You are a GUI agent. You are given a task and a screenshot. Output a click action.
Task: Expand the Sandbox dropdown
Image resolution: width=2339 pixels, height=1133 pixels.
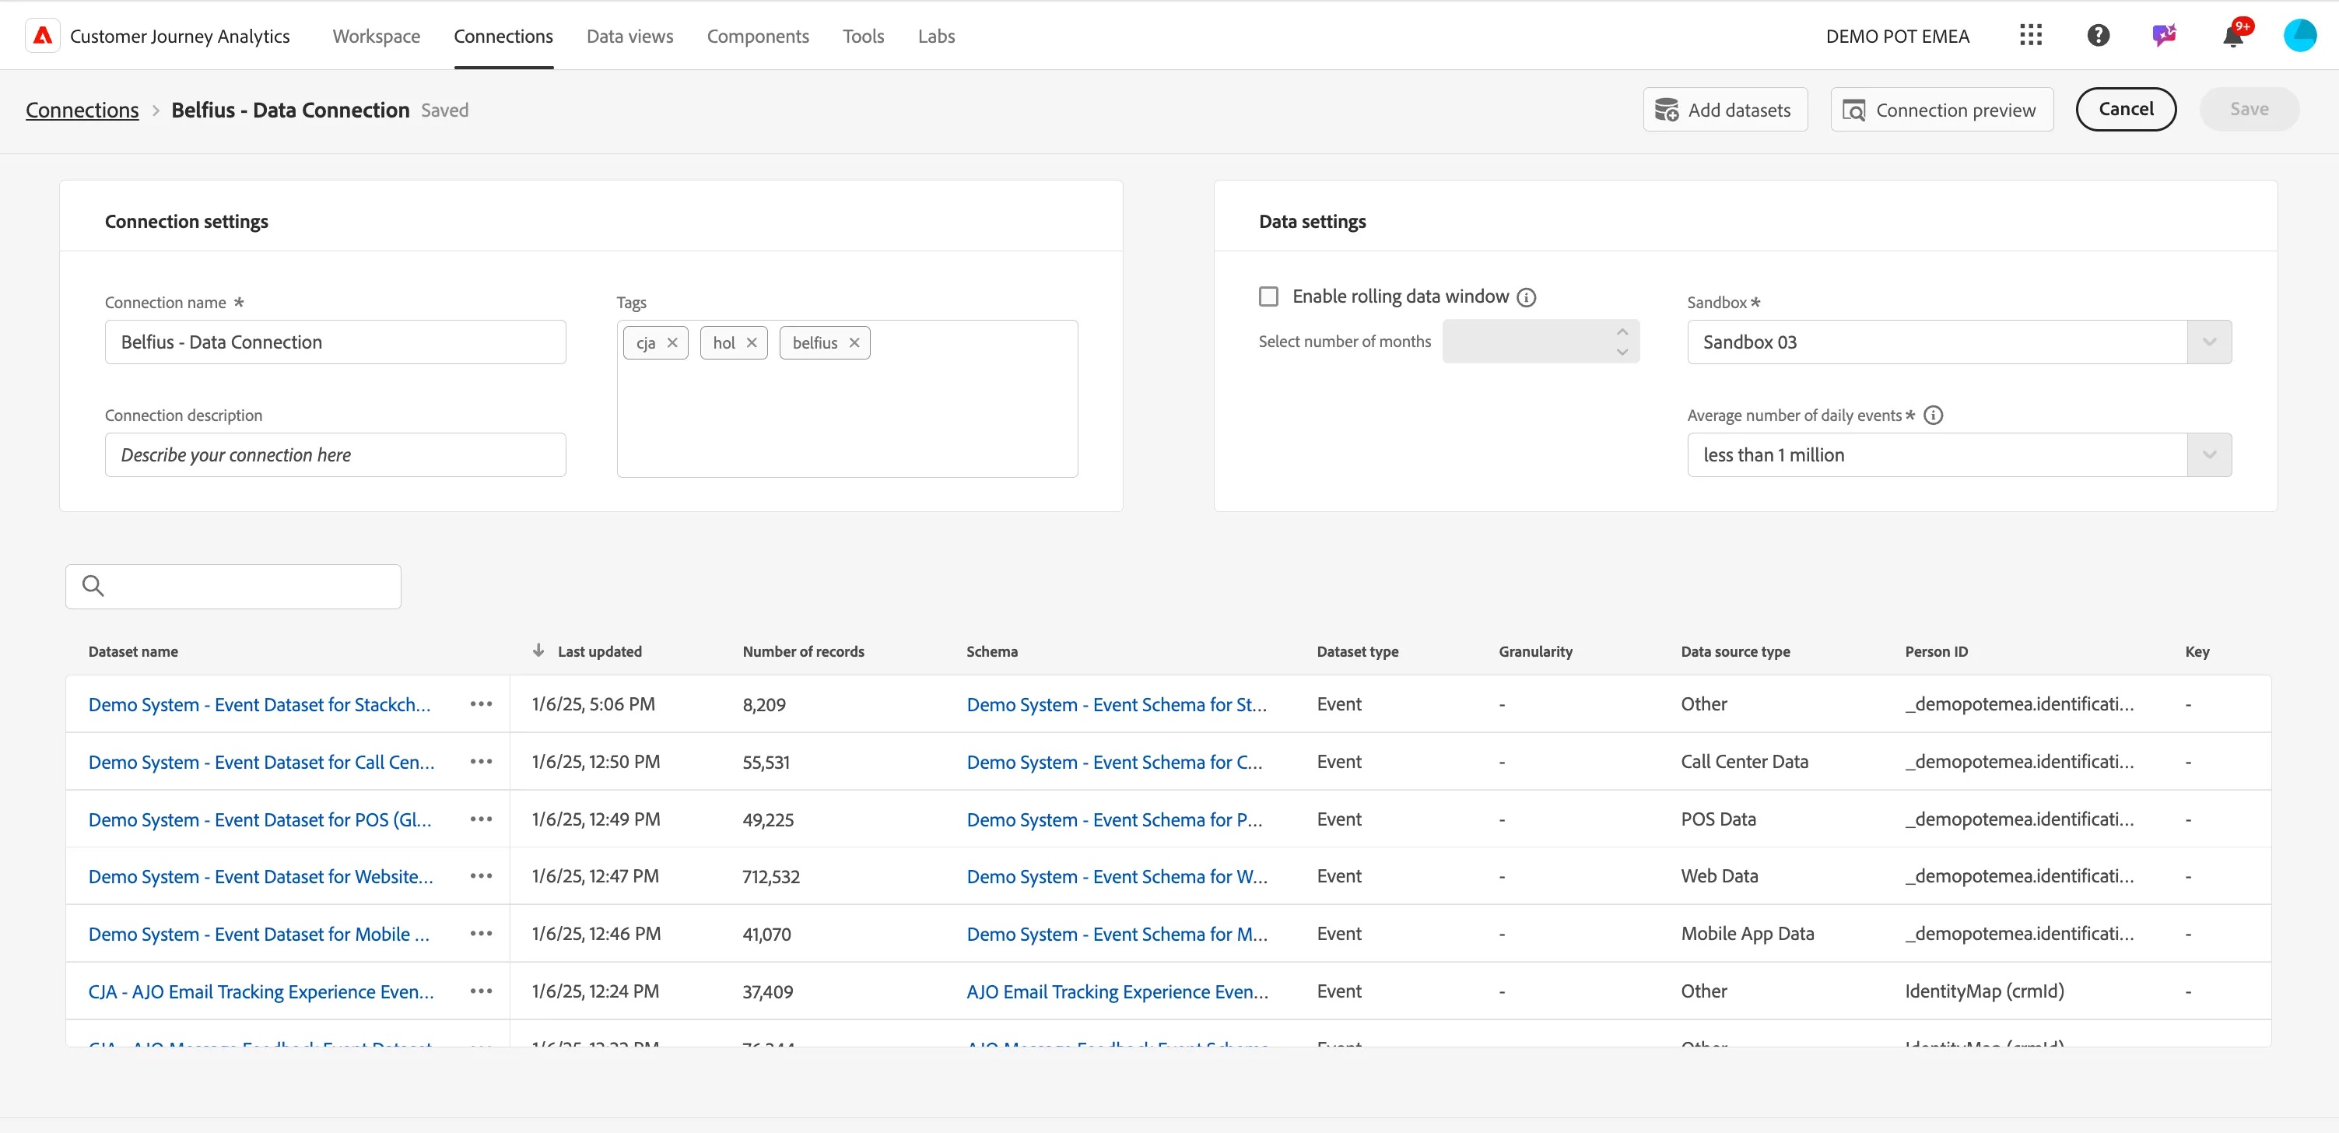tap(2209, 342)
